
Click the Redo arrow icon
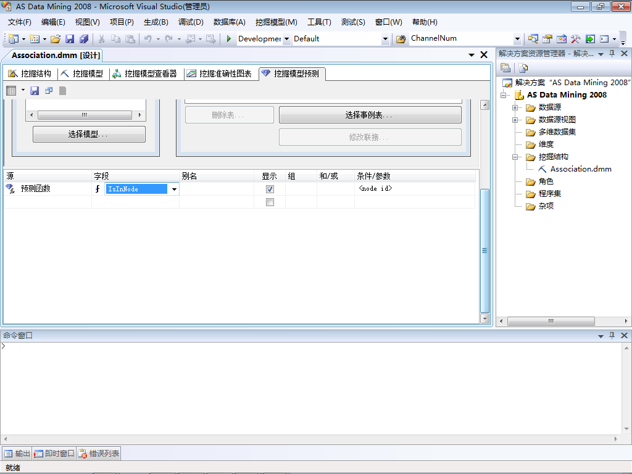pos(169,39)
